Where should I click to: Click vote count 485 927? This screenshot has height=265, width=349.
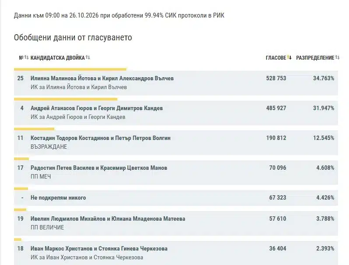click(x=276, y=108)
